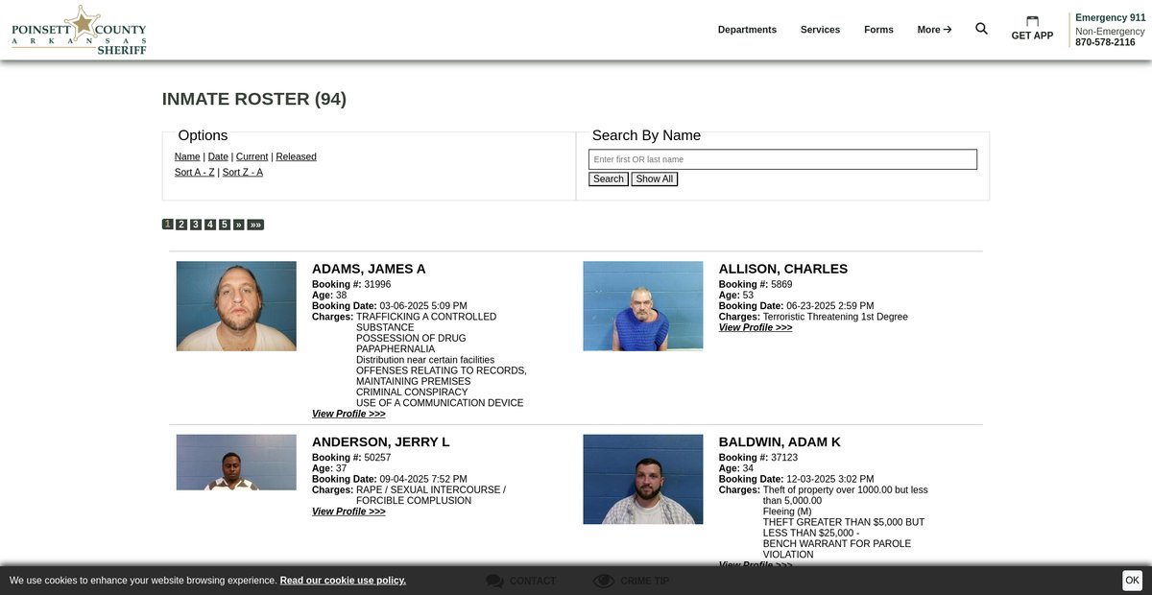View Profile for Allison, Charles

(x=756, y=328)
